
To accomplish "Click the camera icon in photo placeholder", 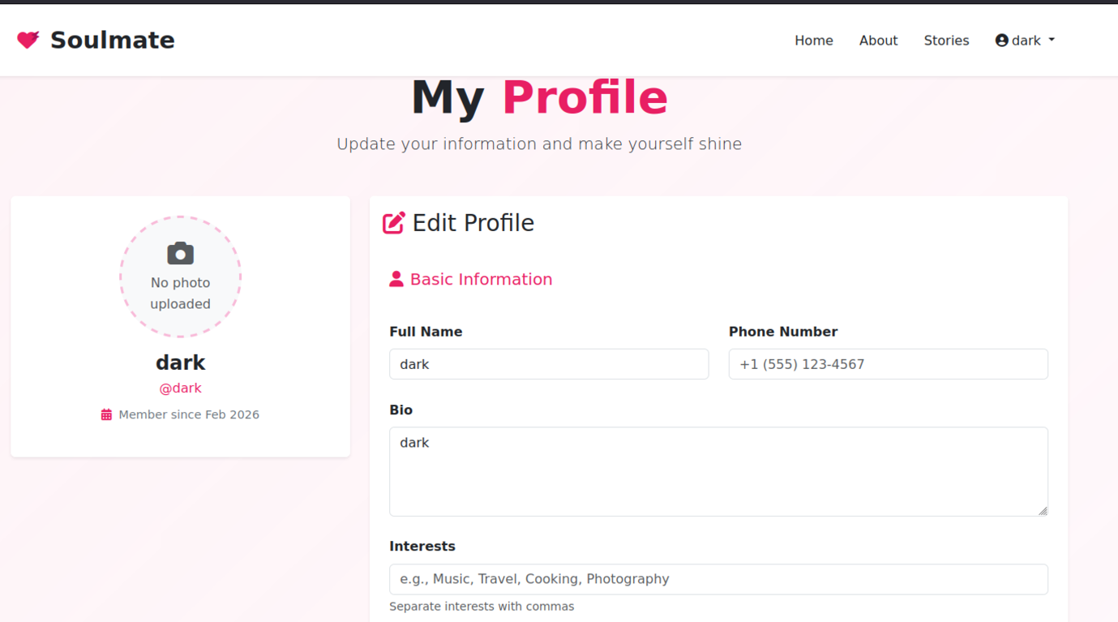I will point(180,254).
